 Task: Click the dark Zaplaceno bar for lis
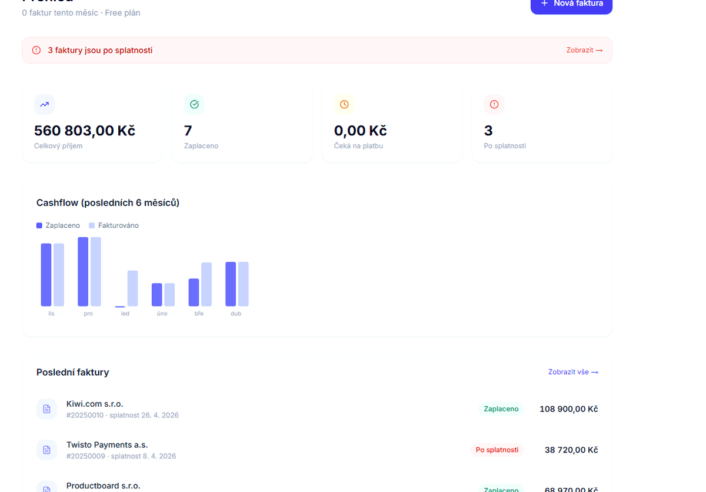pyautogui.click(x=46, y=275)
